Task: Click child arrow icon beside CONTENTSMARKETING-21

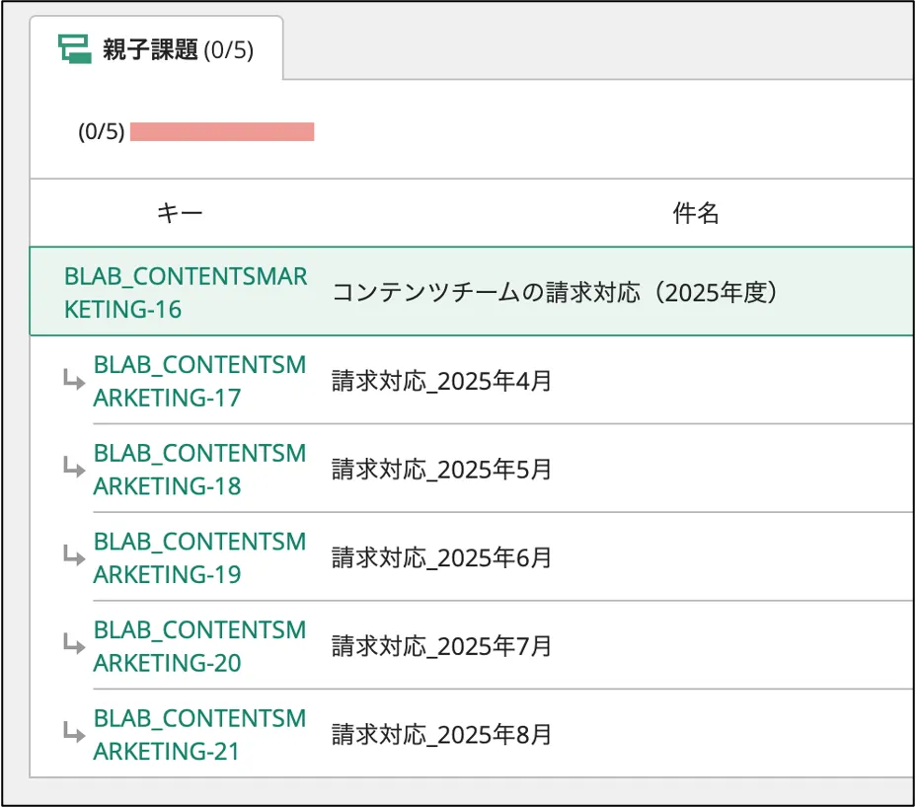Action: tap(74, 733)
